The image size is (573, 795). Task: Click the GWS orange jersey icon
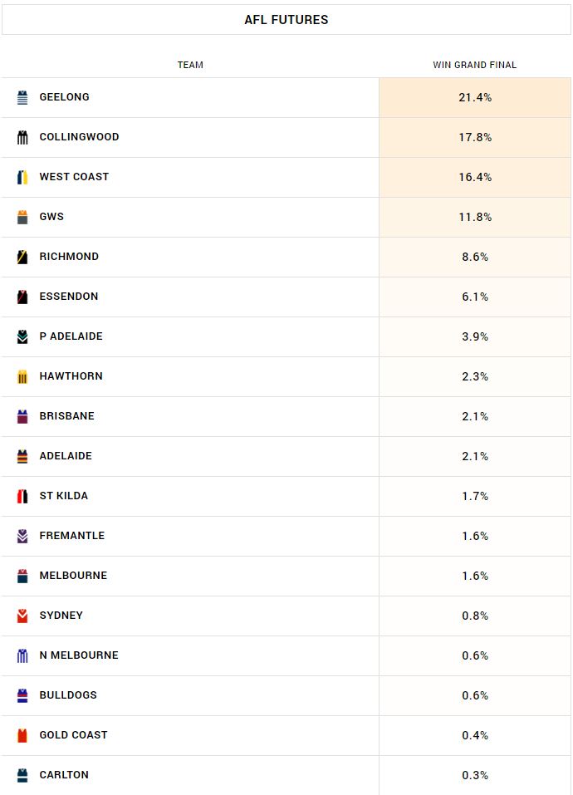[x=22, y=217]
